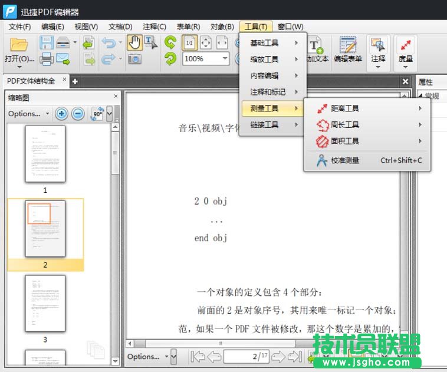Expand the thumbnail panel Options dropdown
The height and width of the screenshot is (372, 447).
(28, 114)
